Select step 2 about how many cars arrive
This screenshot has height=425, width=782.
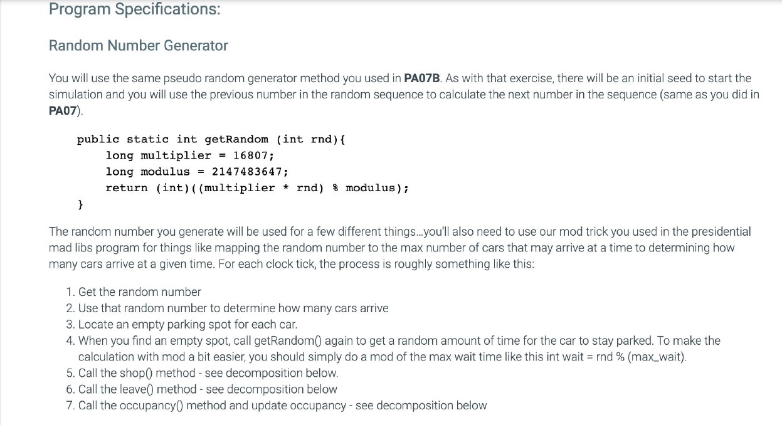click(233, 308)
